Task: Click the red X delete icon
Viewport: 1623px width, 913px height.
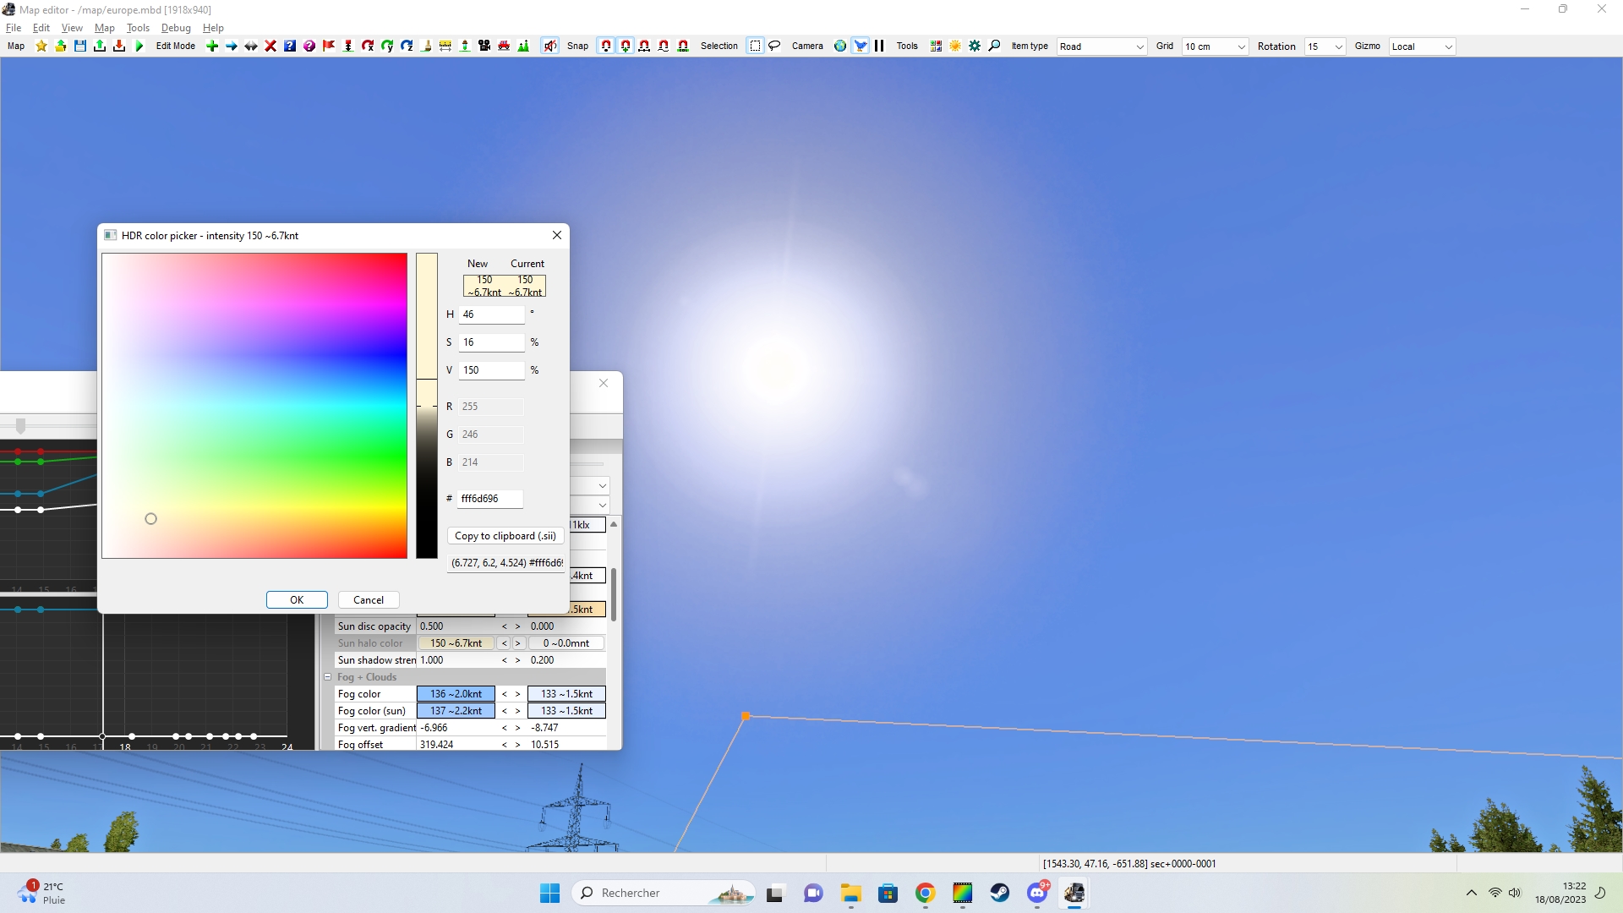Action: click(270, 46)
